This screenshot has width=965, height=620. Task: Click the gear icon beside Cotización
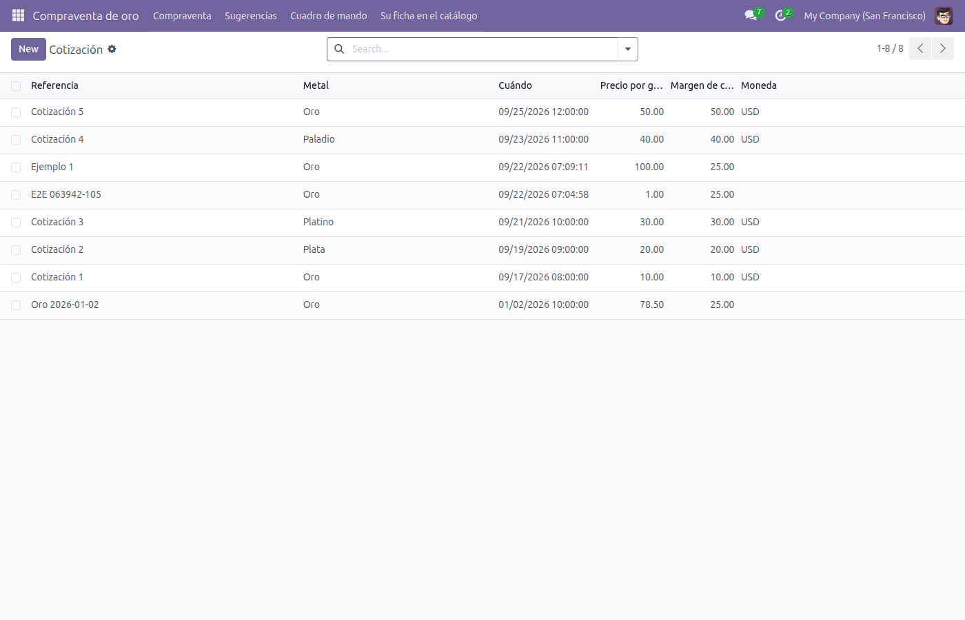(112, 49)
